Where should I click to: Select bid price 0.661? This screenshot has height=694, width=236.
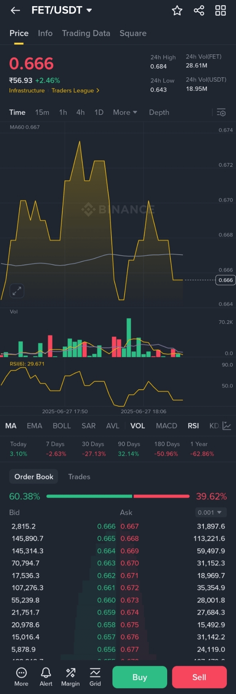tap(106, 588)
